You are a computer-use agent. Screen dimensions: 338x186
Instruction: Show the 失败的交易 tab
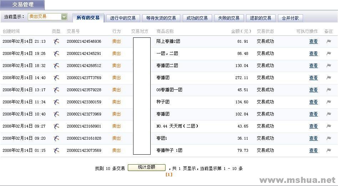click(229, 18)
